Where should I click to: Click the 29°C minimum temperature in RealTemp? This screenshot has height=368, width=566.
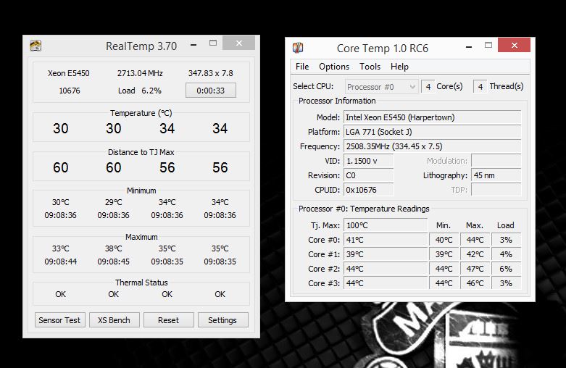(x=114, y=202)
